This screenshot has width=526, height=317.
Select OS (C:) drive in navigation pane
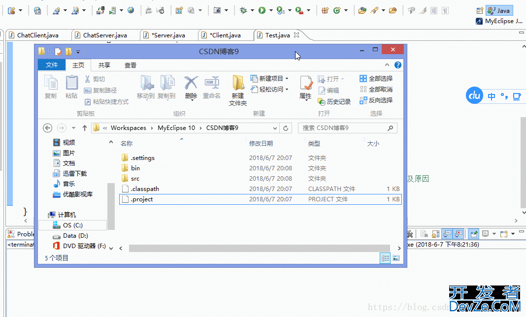pos(73,225)
